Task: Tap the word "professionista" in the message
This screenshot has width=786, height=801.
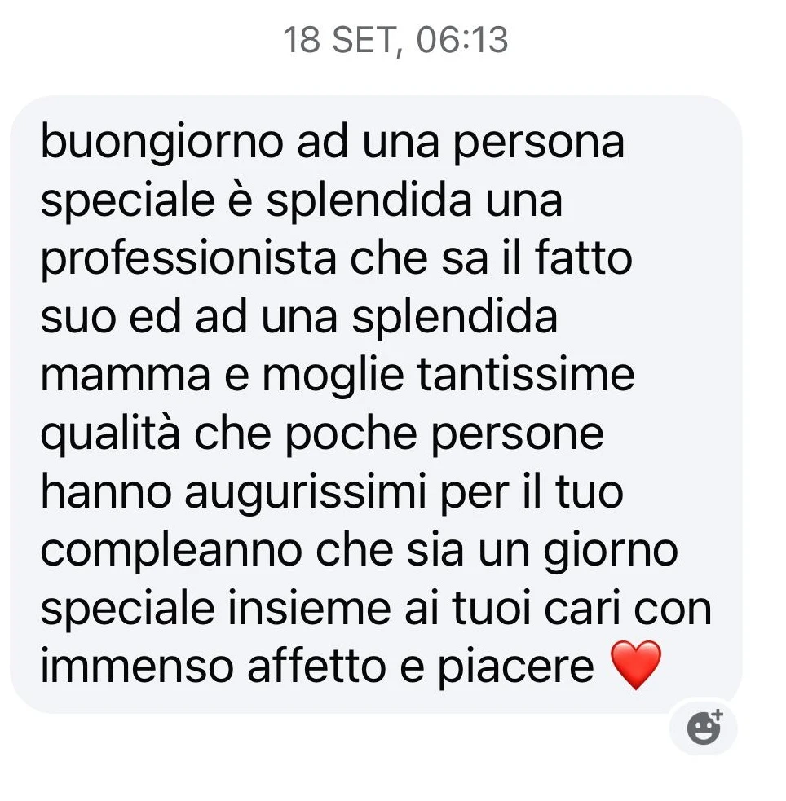Action: tap(188, 259)
